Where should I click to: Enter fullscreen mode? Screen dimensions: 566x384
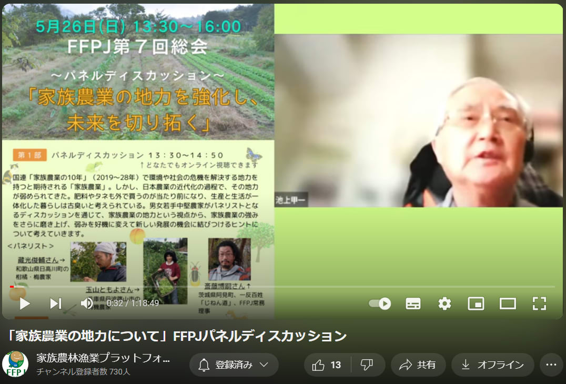point(539,304)
